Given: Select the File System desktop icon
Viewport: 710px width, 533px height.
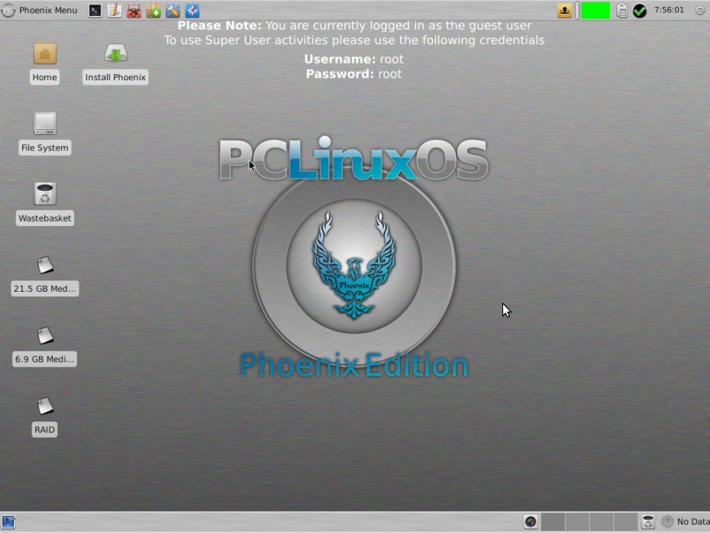Looking at the screenshot, I should click(x=44, y=134).
